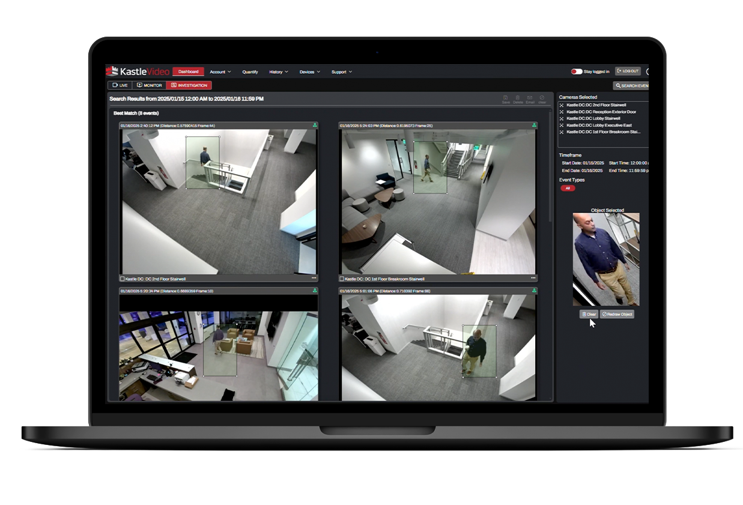743x505 pixels.
Task: Click green person icon on 5:24:03 PM event
Action: coord(534,125)
